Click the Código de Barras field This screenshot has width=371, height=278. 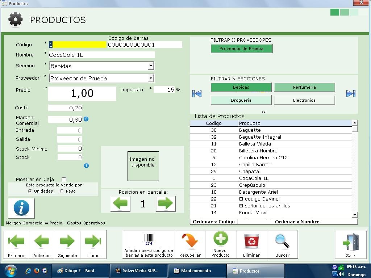tap(145, 45)
